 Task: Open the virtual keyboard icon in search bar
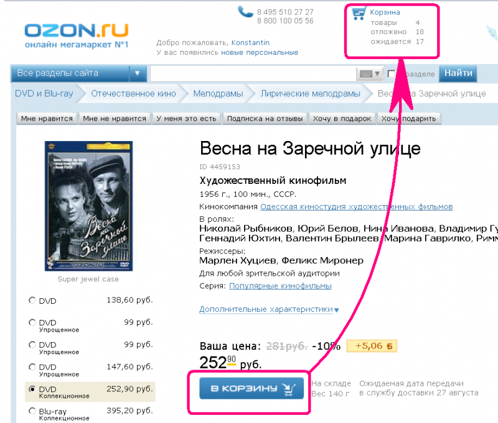point(365,74)
